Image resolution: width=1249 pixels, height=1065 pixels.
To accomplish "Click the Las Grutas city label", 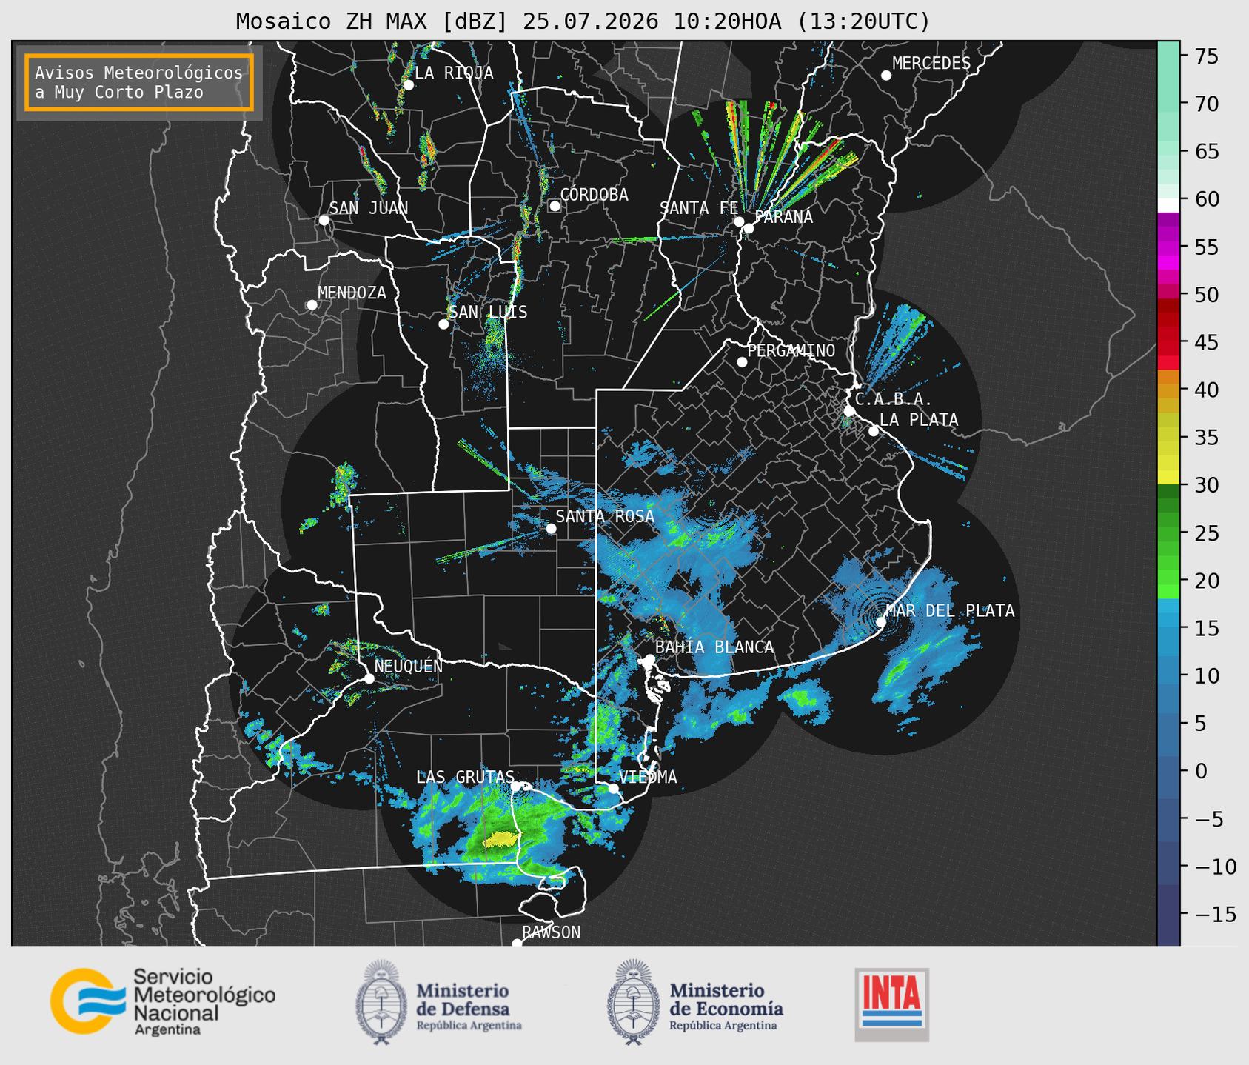I will [x=464, y=777].
